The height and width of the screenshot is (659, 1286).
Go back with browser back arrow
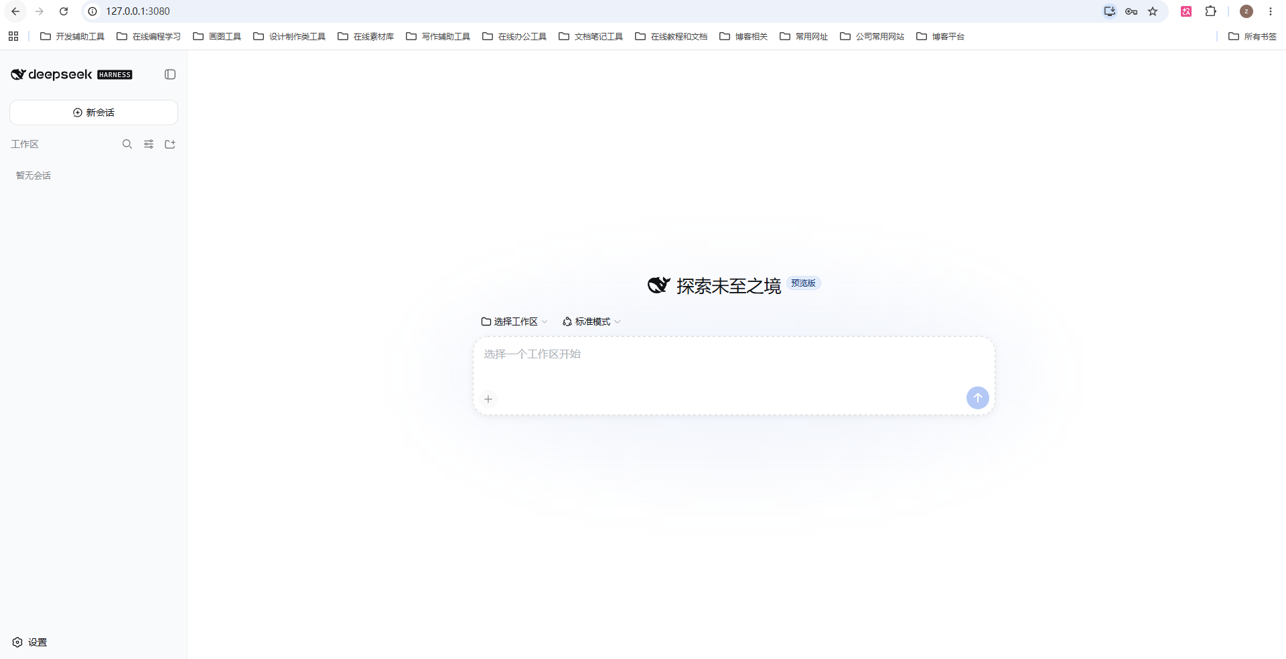coord(15,11)
